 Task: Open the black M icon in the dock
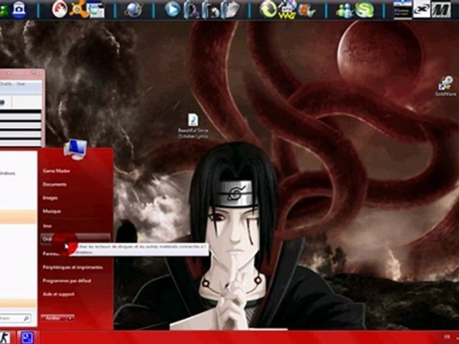[x=441, y=10]
